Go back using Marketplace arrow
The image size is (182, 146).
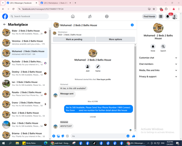pyautogui.click(x=4, y=24)
